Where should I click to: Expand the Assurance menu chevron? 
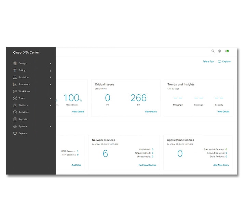pos(50,84)
